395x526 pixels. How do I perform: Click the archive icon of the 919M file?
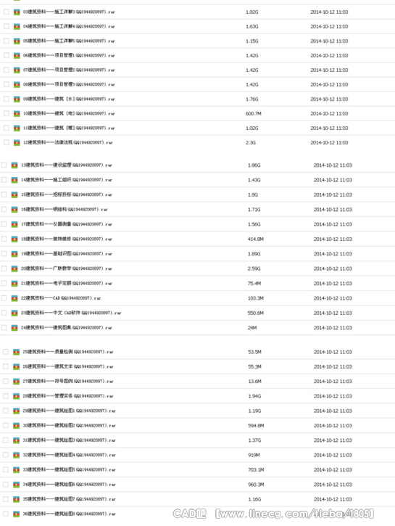click(x=16, y=455)
